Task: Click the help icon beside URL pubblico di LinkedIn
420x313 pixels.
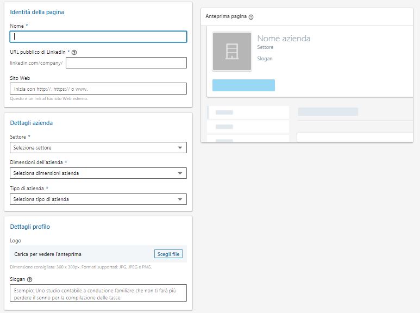Action: (x=74, y=52)
